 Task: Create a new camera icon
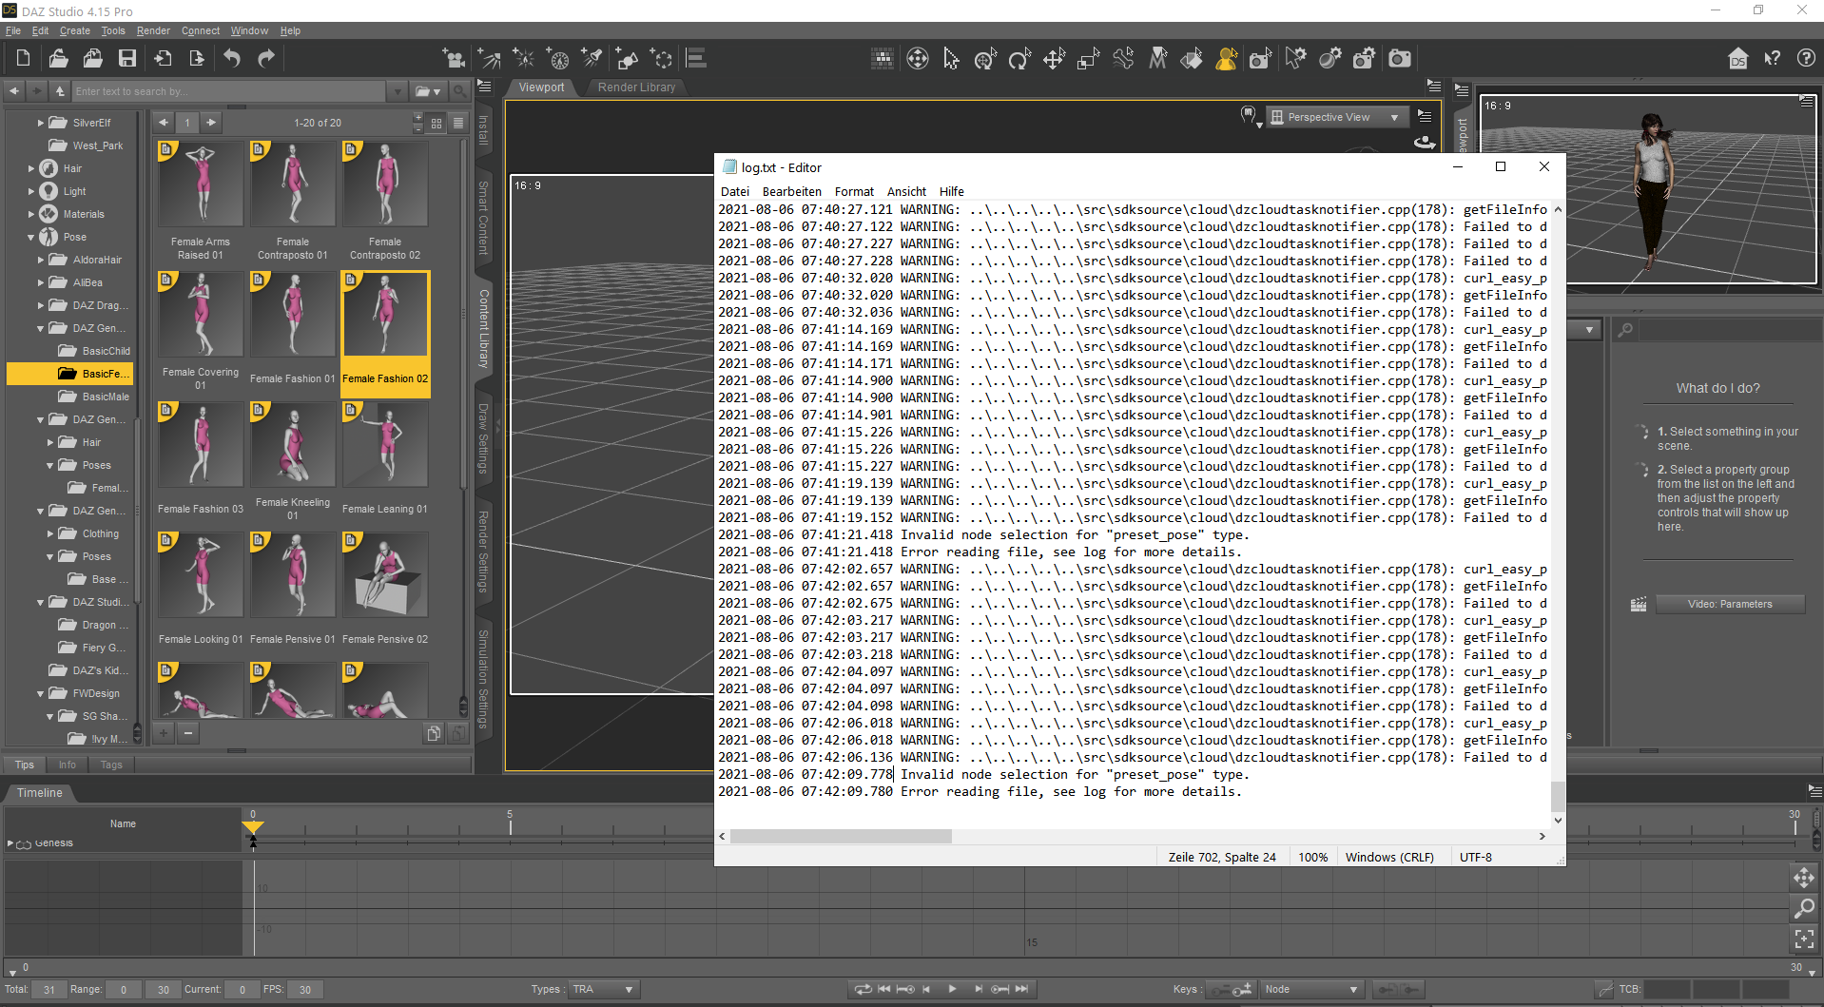[x=454, y=59]
